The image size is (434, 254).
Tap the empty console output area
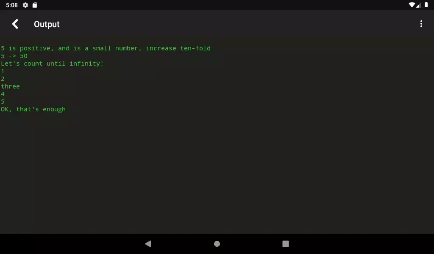[217, 173]
